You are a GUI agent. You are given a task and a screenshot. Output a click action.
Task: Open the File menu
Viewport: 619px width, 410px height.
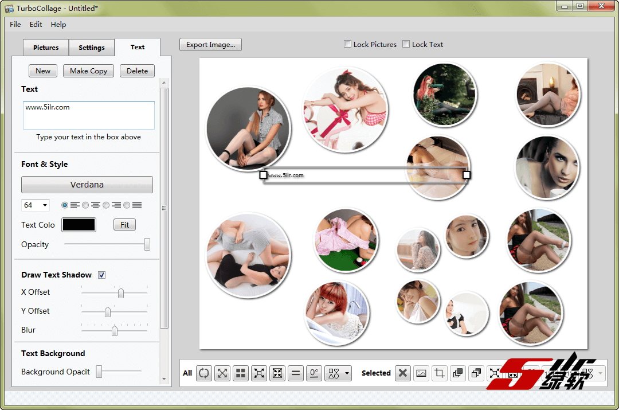[x=15, y=25]
